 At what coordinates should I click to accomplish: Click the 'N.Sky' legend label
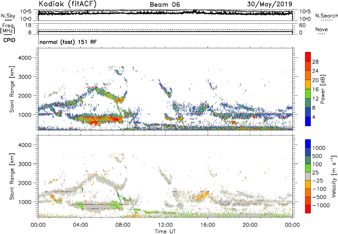tap(8, 16)
